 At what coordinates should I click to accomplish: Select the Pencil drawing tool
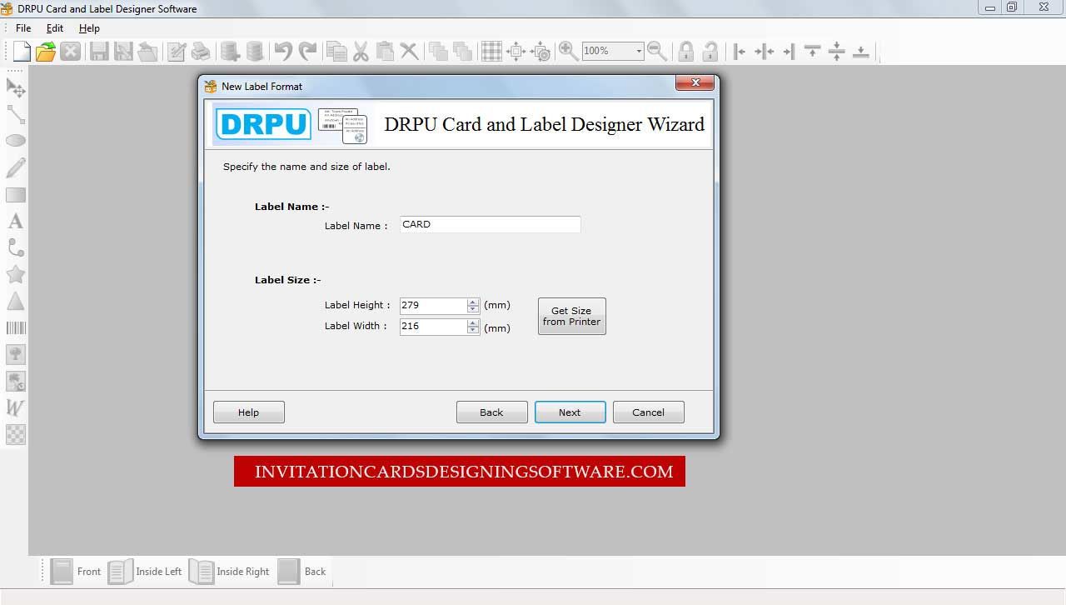(16, 167)
